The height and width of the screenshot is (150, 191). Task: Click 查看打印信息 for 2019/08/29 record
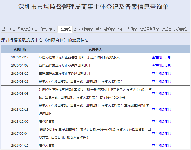click(161, 73)
